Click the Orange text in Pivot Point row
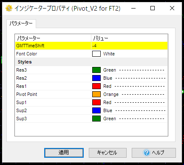Viewport: 184px width, 165px height. (111, 94)
